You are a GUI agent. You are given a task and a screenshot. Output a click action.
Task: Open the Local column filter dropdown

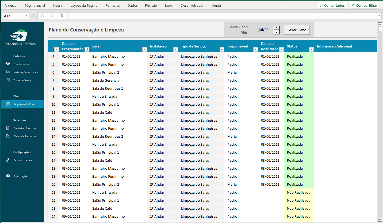point(144,49)
